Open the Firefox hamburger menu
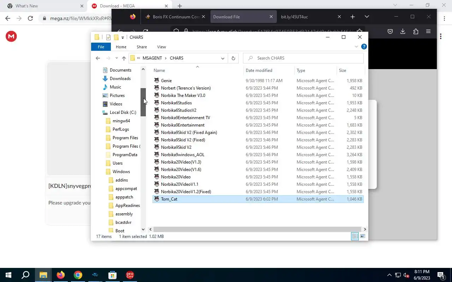 [428, 31]
